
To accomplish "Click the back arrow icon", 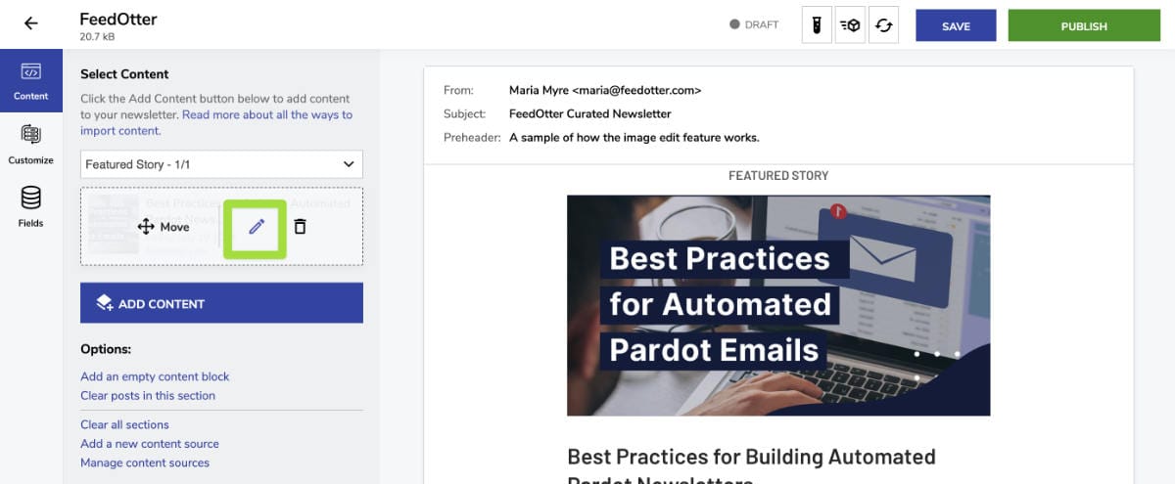I will pyautogui.click(x=31, y=24).
